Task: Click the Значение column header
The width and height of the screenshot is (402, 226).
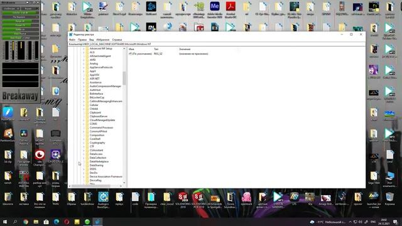Action: (x=185, y=49)
